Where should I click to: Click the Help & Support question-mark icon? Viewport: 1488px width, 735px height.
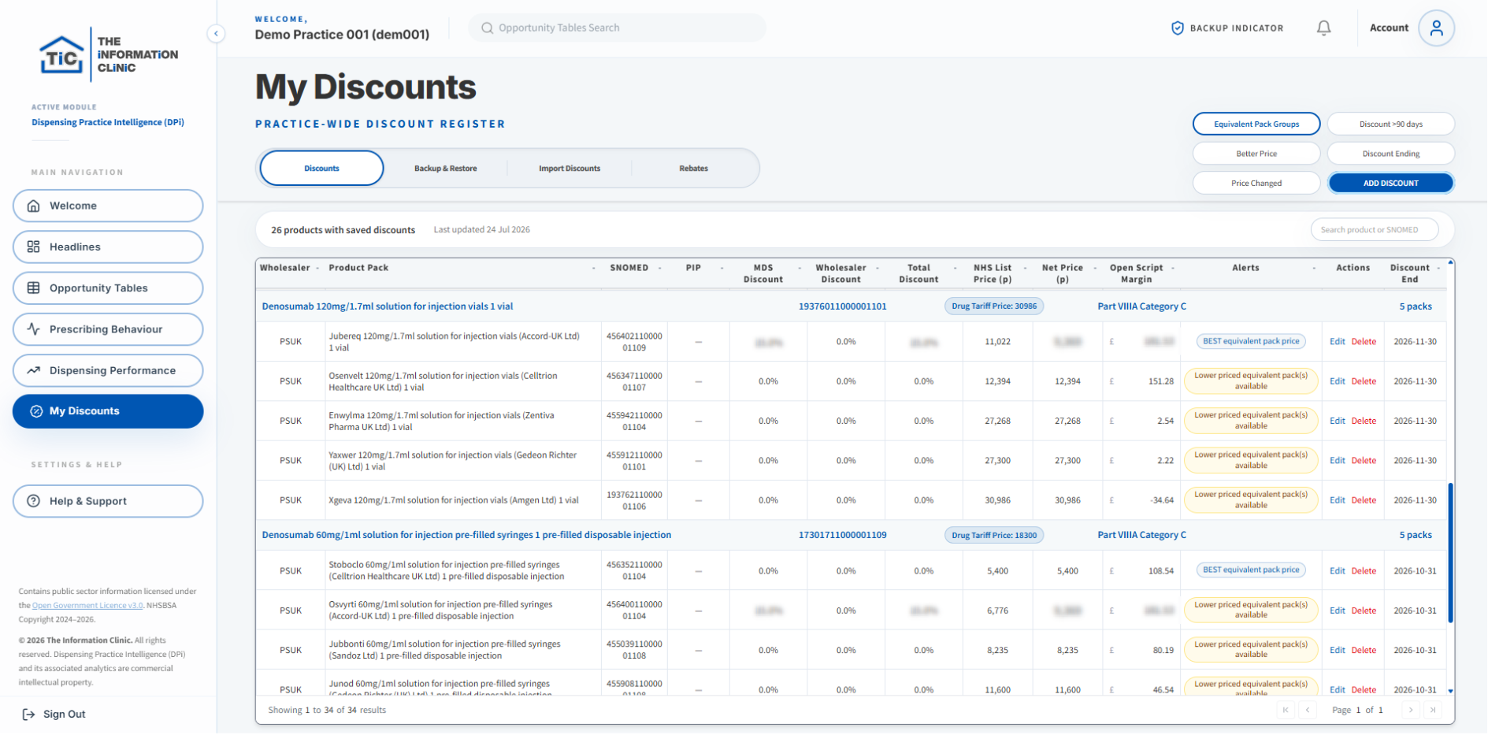pyautogui.click(x=33, y=501)
